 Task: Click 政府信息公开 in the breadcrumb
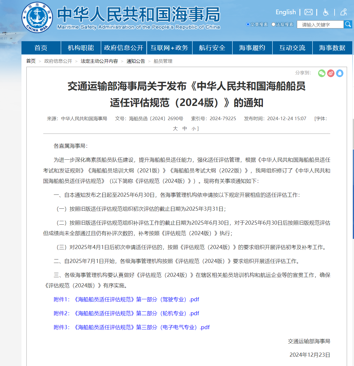(x=58, y=61)
